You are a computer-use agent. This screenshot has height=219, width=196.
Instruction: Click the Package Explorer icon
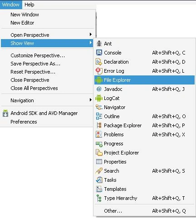click(99, 125)
